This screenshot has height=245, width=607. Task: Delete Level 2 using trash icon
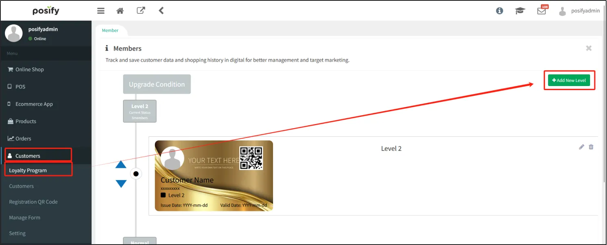[591, 147]
